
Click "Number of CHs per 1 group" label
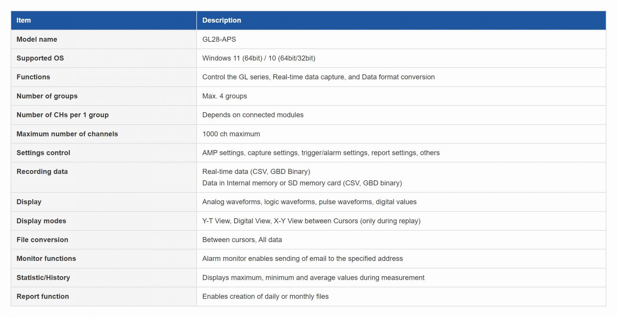click(x=62, y=115)
